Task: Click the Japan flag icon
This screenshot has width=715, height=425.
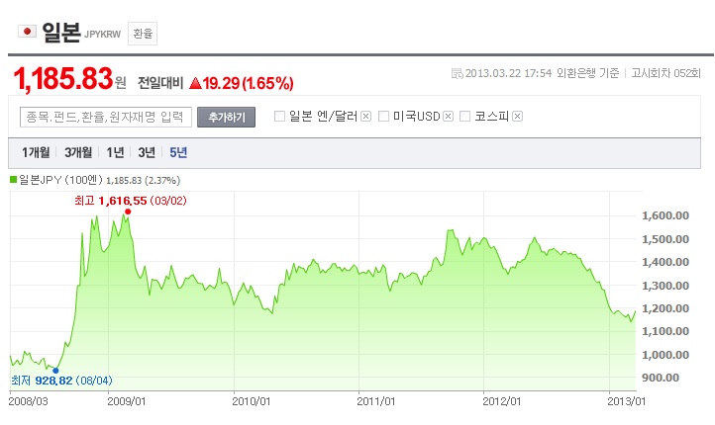Action: click(x=27, y=32)
